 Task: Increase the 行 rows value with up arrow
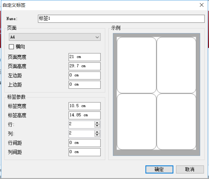pos(97,123)
